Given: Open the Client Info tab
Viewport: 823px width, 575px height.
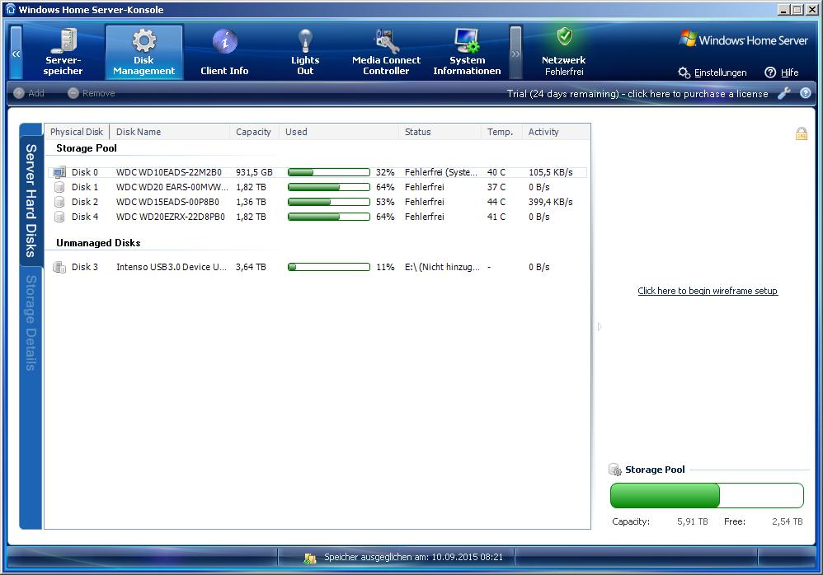Looking at the screenshot, I should tap(224, 53).
